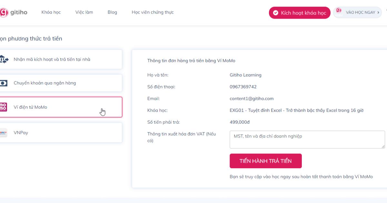Click the cash-on-delivery payment icon

click(4, 59)
